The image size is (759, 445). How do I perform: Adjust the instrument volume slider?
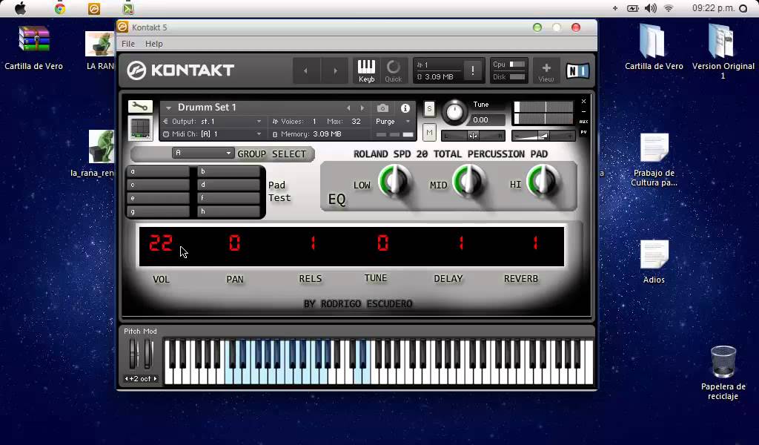pyautogui.click(x=543, y=136)
